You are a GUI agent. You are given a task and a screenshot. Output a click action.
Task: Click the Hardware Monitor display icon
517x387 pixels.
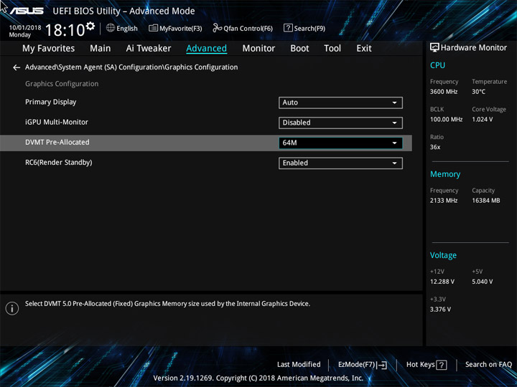[434, 48]
